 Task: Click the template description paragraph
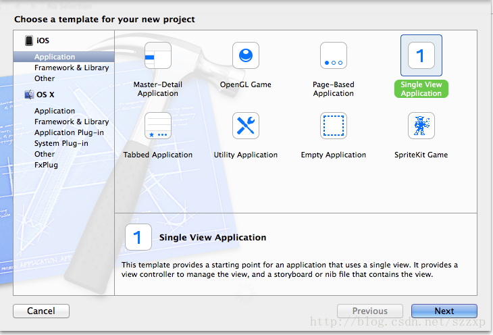coord(290,269)
